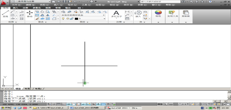Choose the linear dimension tool
231x110 pixels.
click(127, 12)
